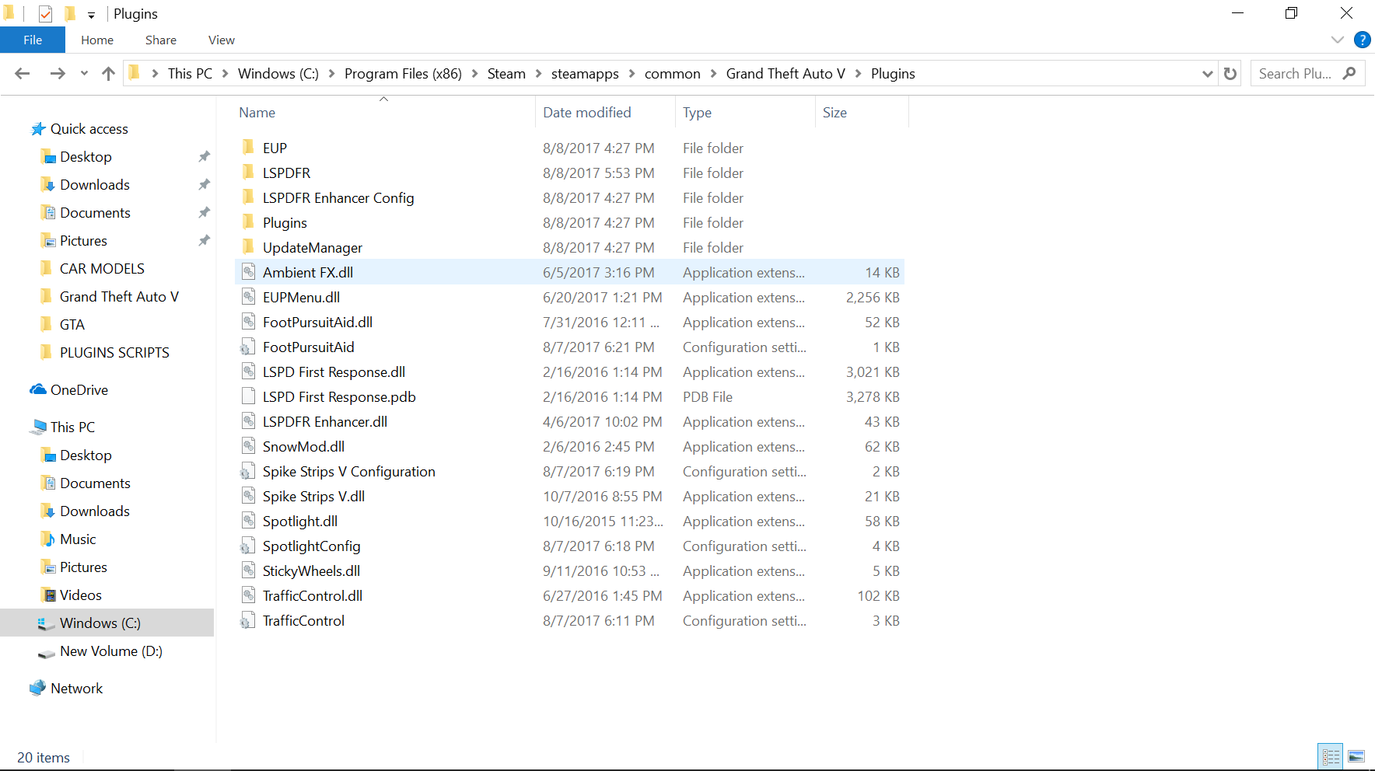Go back with the Back arrow
1375x771 pixels.
click(23, 74)
